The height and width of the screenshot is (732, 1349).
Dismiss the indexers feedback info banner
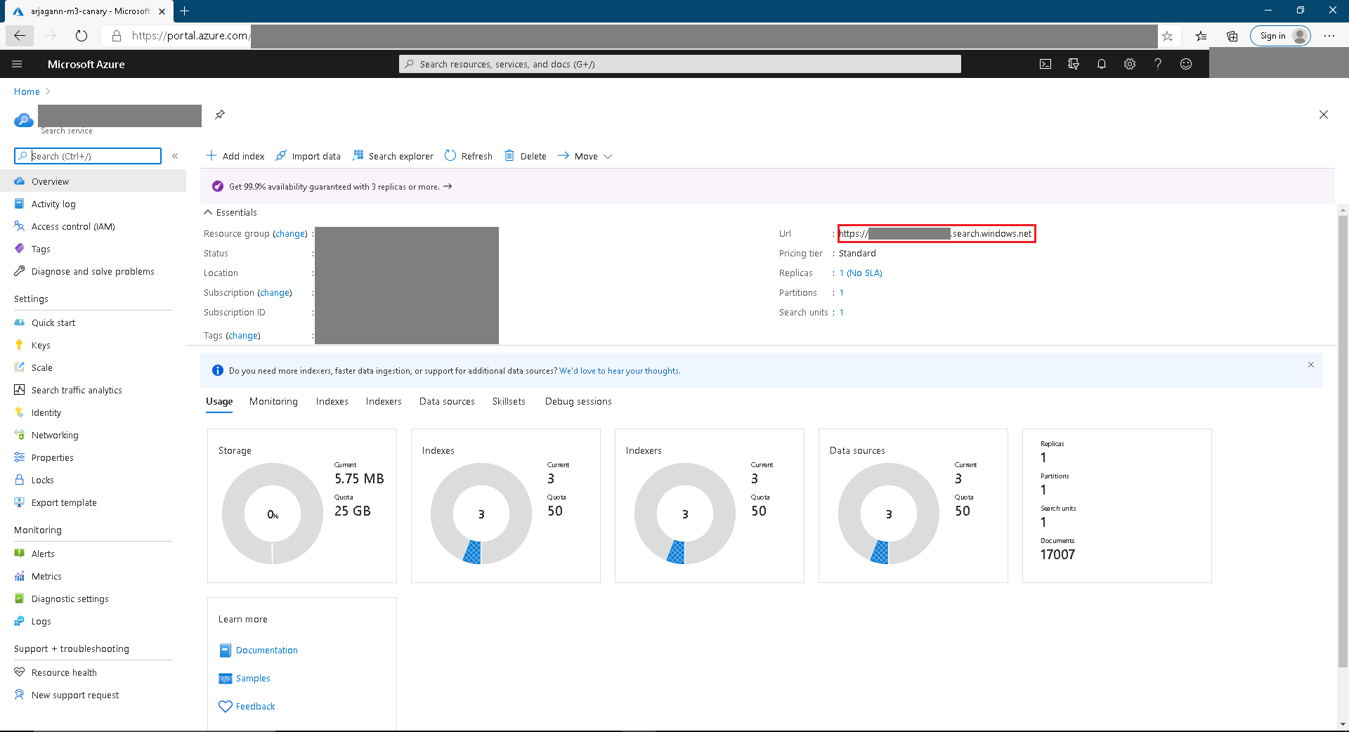(x=1311, y=365)
